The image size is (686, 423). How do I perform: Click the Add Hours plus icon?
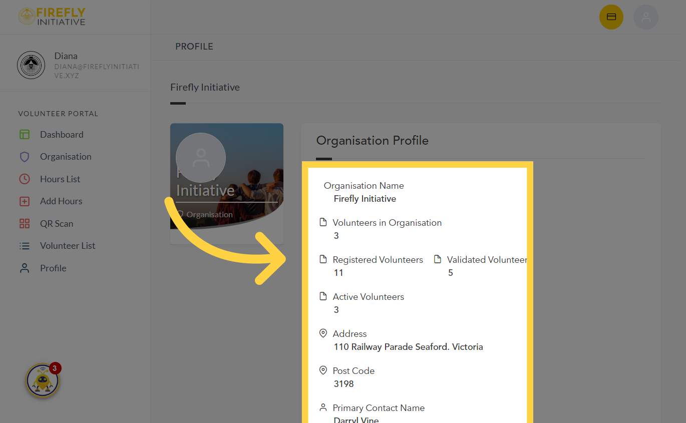tap(25, 201)
